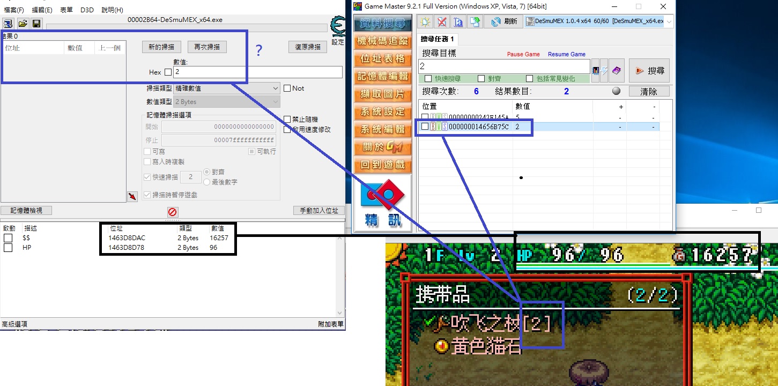Viewport: 778px width, 386px height.
Task: Enable the 禁止隨機 checkbox
Action: coord(287,120)
